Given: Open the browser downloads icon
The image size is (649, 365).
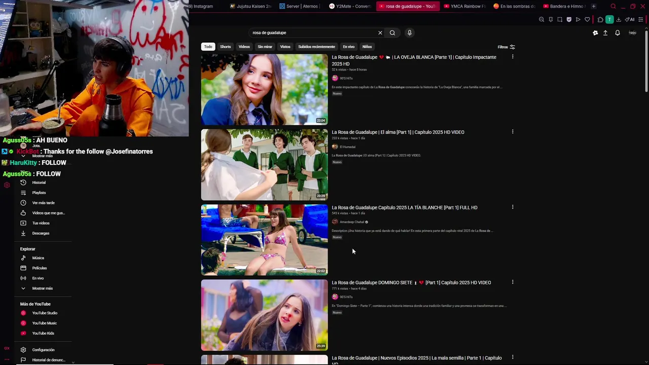Looking at the screenshot, I should [x=619, y=20].
